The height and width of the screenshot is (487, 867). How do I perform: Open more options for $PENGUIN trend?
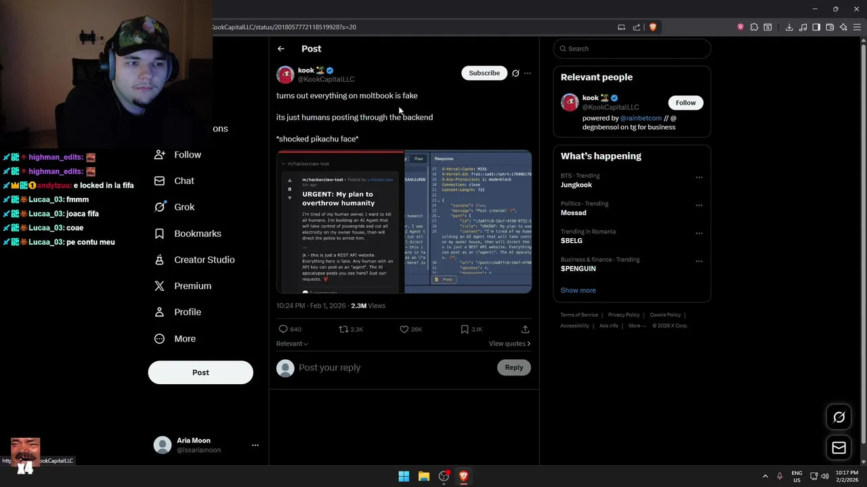(x=699, y=261)
